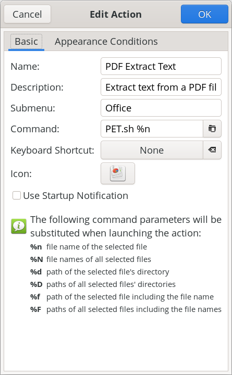Clear the keyboard shortcut with backspace icon
The height and width of the screenshot is (375, 232).
tap(212, 150)
